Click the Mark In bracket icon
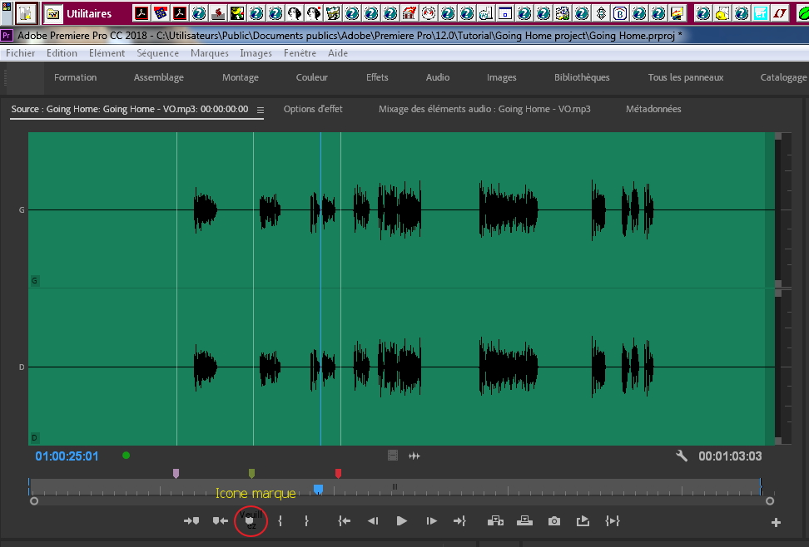The height and width of the screenshot is (547, 809). (x=280, y=521)
